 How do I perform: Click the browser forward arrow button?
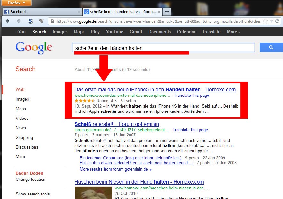(19, 21)
